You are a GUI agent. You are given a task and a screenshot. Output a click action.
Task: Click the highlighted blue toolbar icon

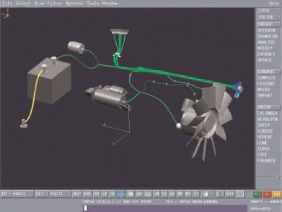pos(121,194)
